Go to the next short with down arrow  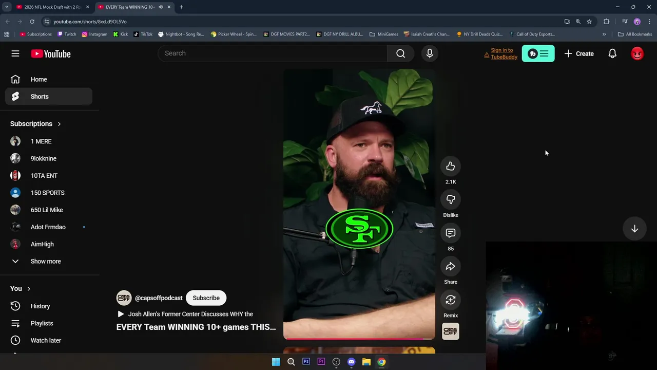tap(634, 229)
